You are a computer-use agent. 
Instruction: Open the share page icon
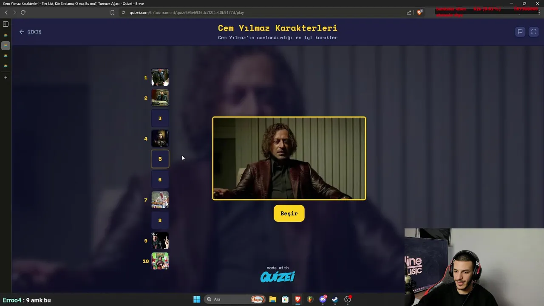click(409, 12)
